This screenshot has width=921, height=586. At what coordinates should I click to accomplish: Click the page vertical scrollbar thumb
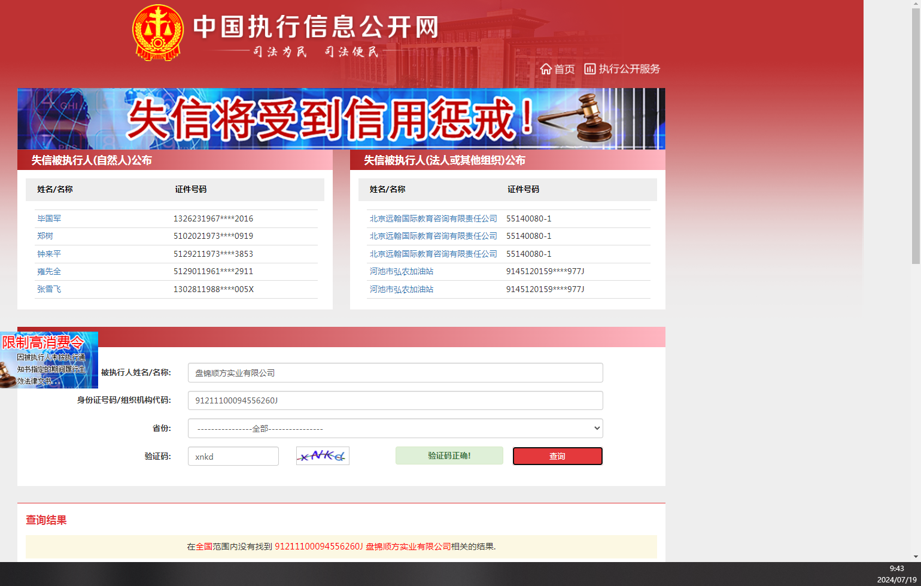point(916,136)
